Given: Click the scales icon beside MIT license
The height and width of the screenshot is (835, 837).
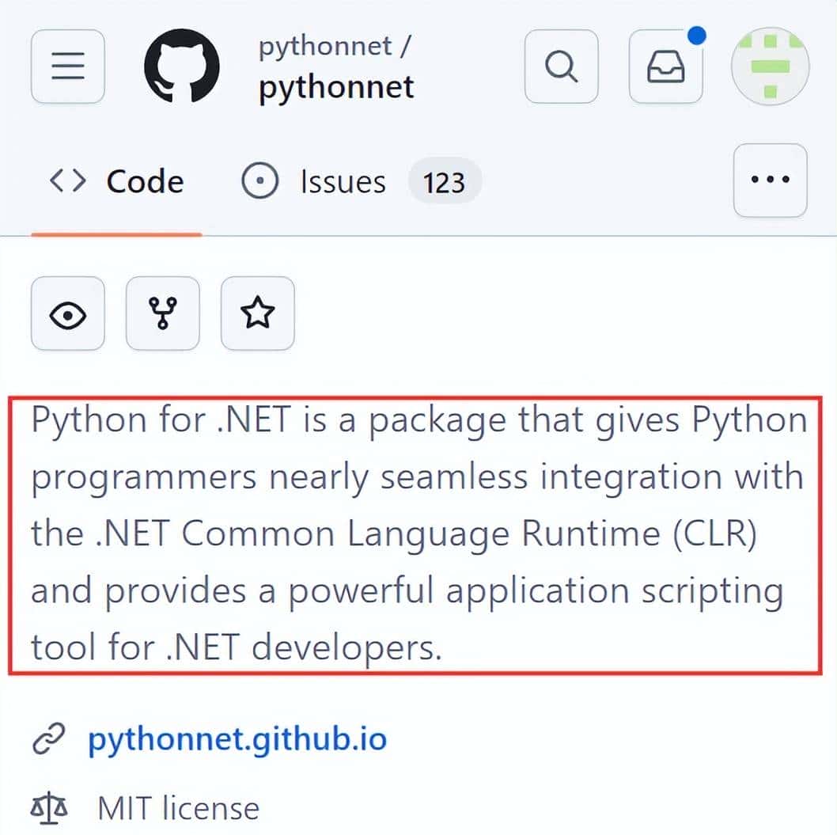Looking at the screenshot, I should [49, 808].
